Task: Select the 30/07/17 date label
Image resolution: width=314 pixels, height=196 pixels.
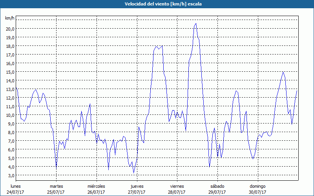Action: tap(257, 192)
